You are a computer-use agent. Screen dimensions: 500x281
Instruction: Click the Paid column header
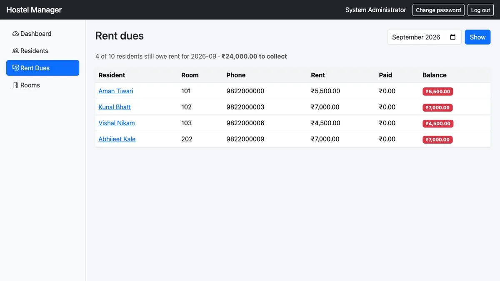click(x=385, y=75)
